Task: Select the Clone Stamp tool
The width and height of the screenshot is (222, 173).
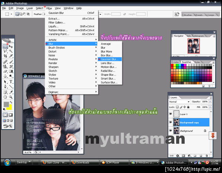Action: pyautogui.click(x=6, y=66)
